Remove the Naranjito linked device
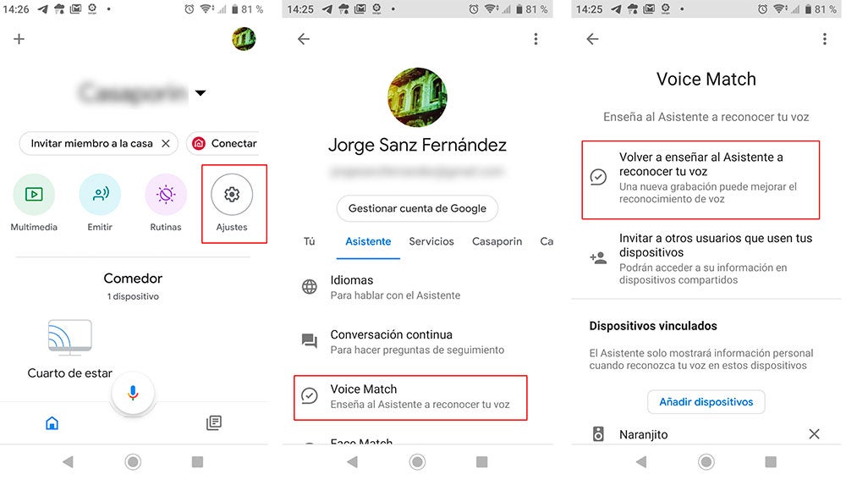This screenshot has height=480, width=846. 814,433
